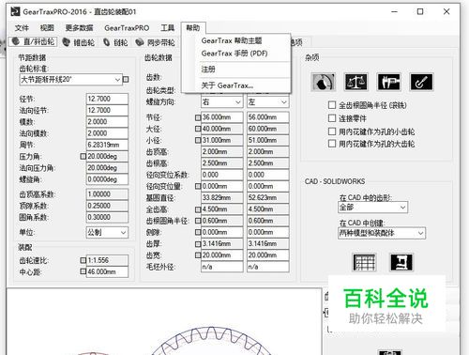Toggle the lock box beside 齿宽

[x=198, y=255]
